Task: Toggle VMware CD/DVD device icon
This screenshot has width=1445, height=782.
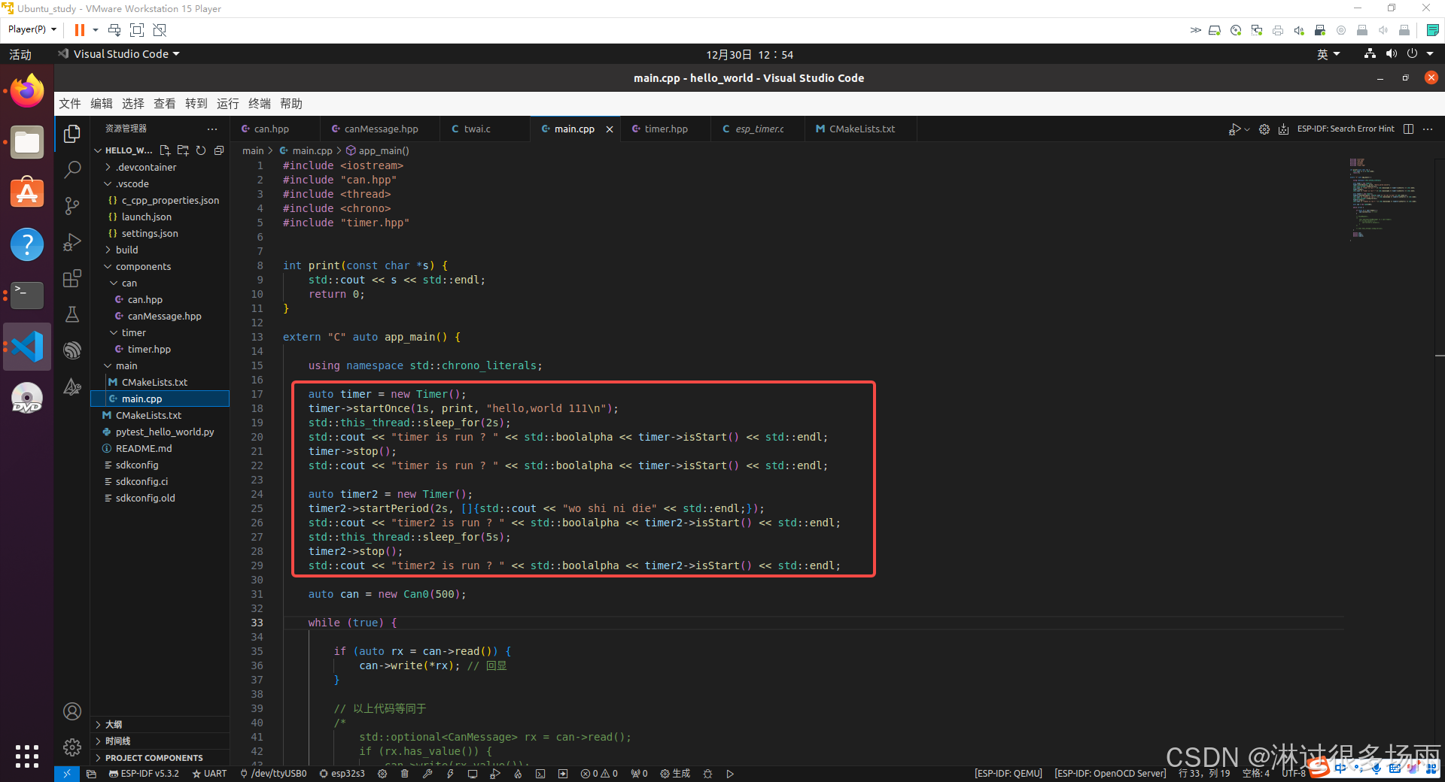Action: click(1236, 30)
